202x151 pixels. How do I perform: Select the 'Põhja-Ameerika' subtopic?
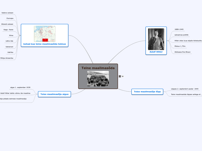7,58
